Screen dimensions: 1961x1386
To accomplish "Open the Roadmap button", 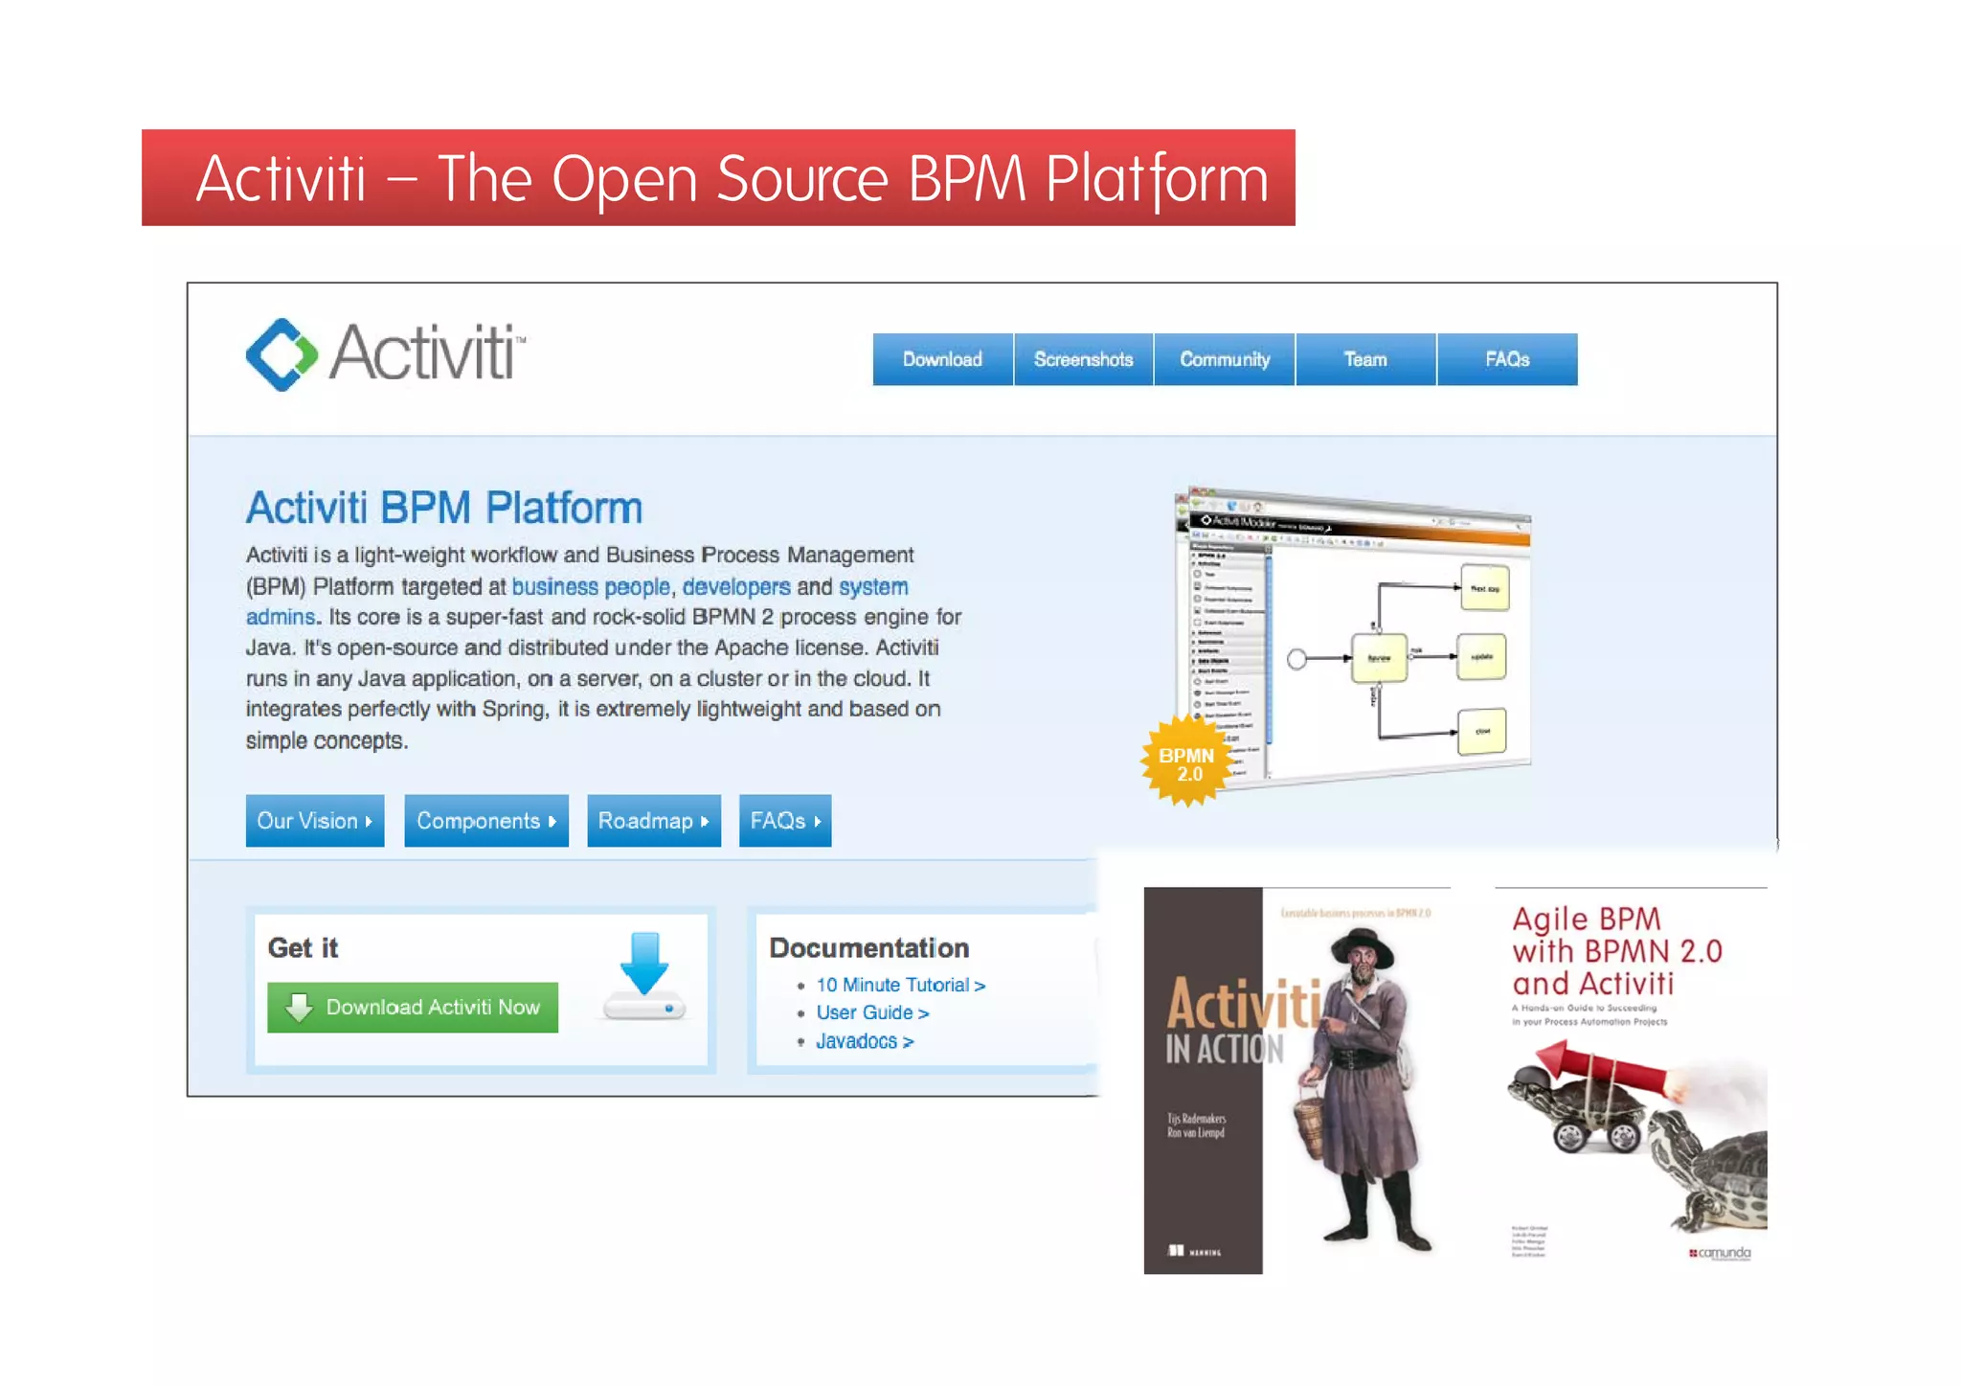I will pyautogui.click(x=653, y=821).
